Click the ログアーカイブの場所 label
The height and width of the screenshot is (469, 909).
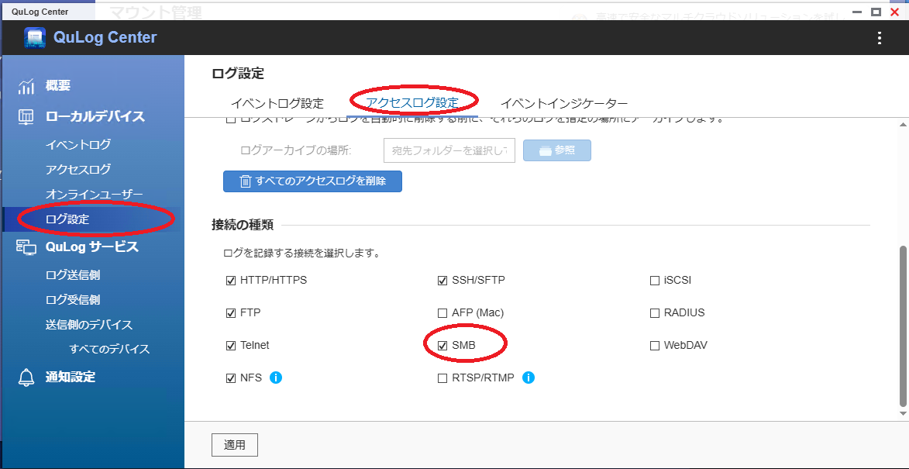click(x=296, y=150)
